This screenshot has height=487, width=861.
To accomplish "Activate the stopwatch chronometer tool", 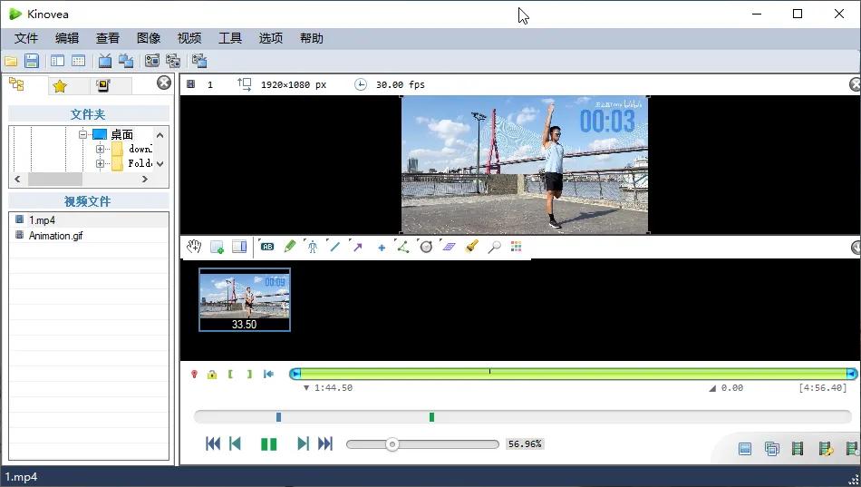I will tap(426, 247).
